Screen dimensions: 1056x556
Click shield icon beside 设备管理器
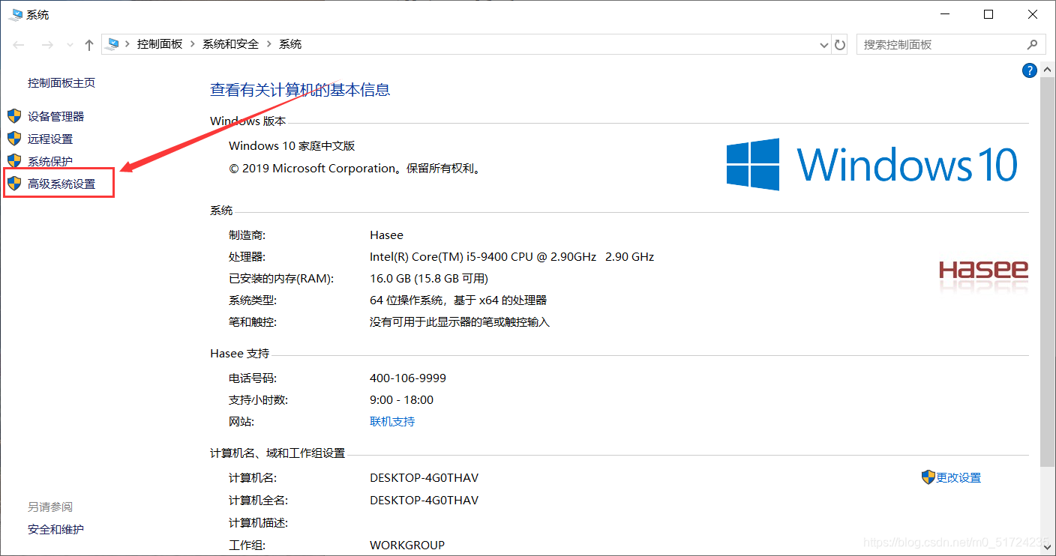point(14,116)
